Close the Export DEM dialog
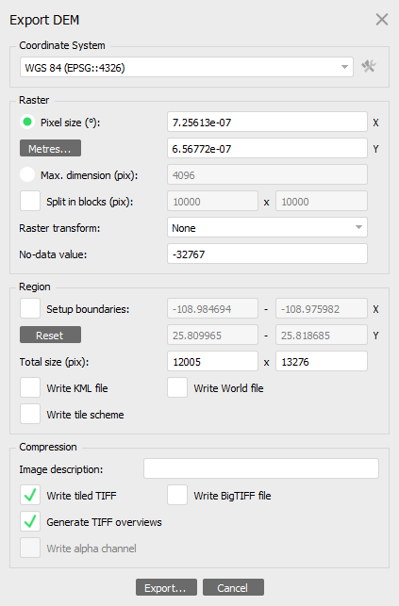The height and width of the screenshot is (606, 399). [x=382, y=20]
